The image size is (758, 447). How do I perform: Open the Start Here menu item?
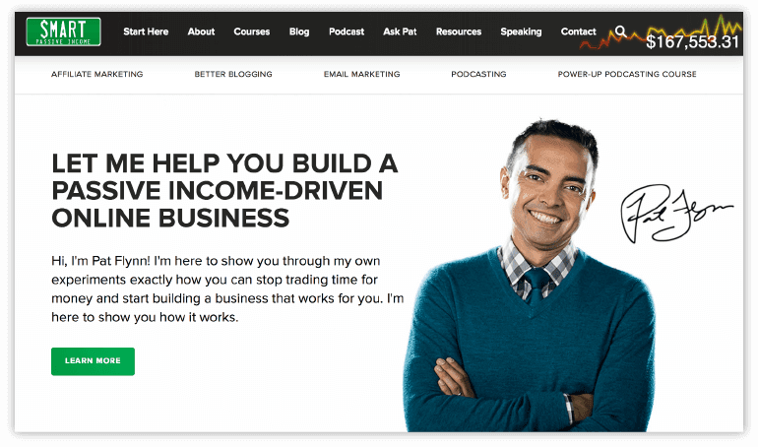(146, 32)
